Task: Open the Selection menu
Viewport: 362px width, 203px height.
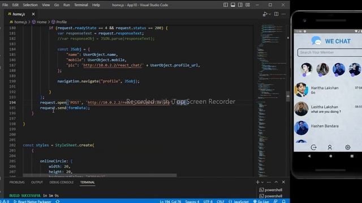Action: 30,5
